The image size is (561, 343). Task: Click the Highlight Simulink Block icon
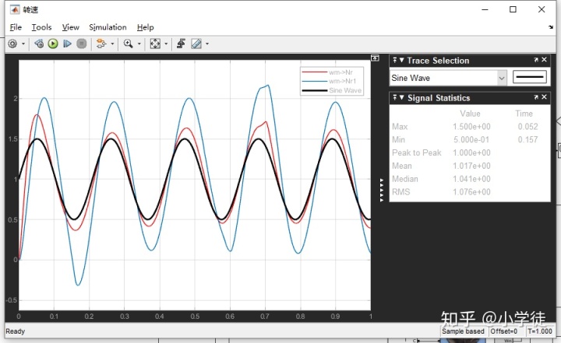coord(101,44)
